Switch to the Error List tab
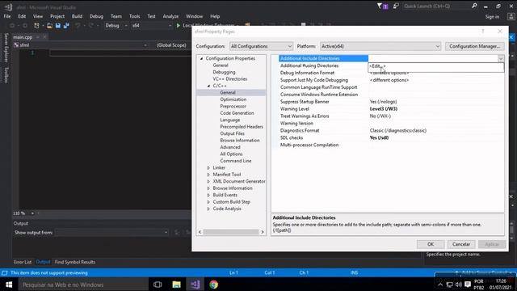 click(x=23, y=262)
